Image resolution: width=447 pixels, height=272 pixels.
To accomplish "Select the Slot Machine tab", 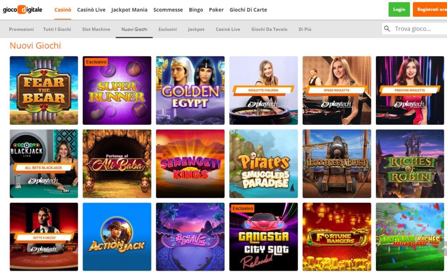I will click(96, 29).
